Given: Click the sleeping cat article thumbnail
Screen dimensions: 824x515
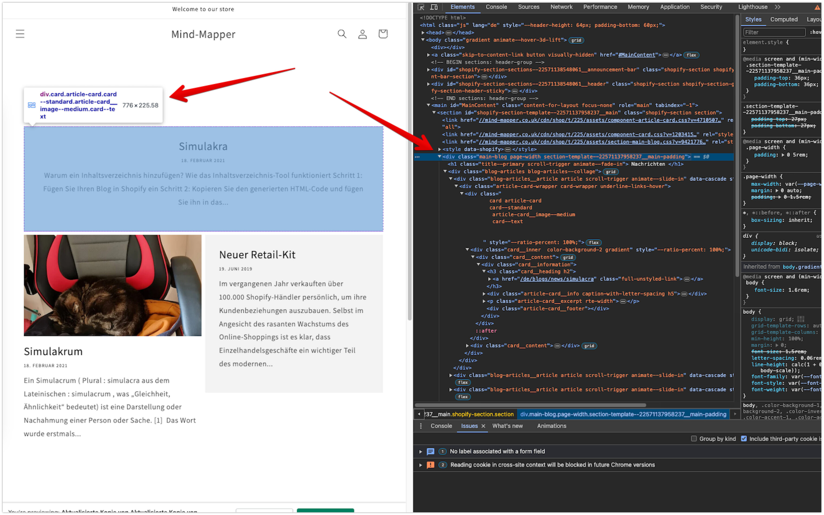Looking at the screenshot, I should coord(112,285).
